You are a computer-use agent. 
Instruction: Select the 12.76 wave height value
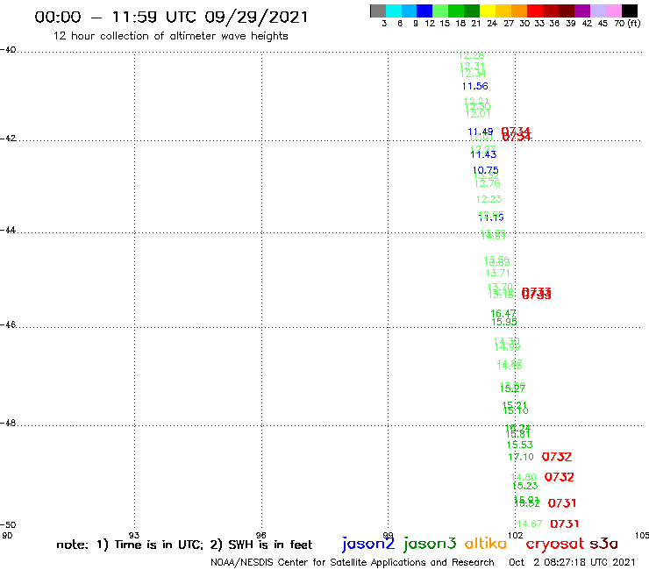click(487, 183)
